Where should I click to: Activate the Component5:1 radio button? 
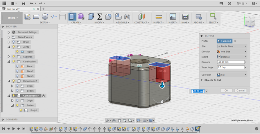click(x=44, y=96)
